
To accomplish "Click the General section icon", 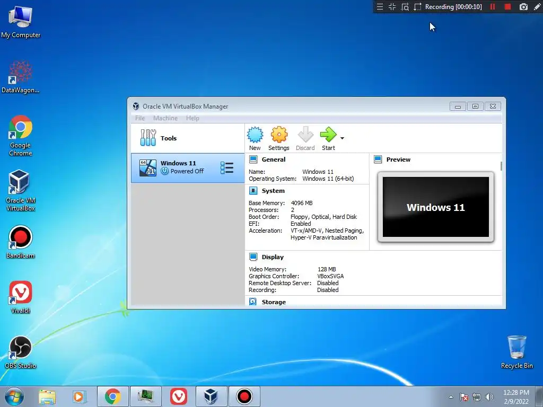I will (x=253, y=159).
